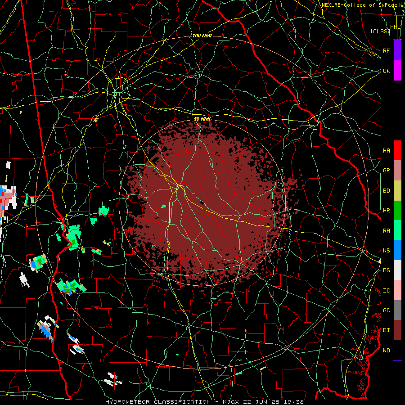Click the "100 NMI" range ring label

[x=202, y=36]
